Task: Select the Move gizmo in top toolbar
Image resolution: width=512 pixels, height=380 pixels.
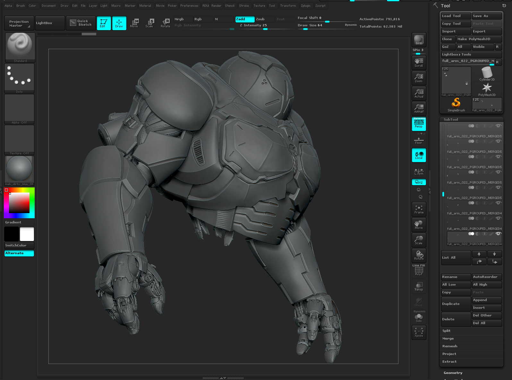Action: click(134, 23)
